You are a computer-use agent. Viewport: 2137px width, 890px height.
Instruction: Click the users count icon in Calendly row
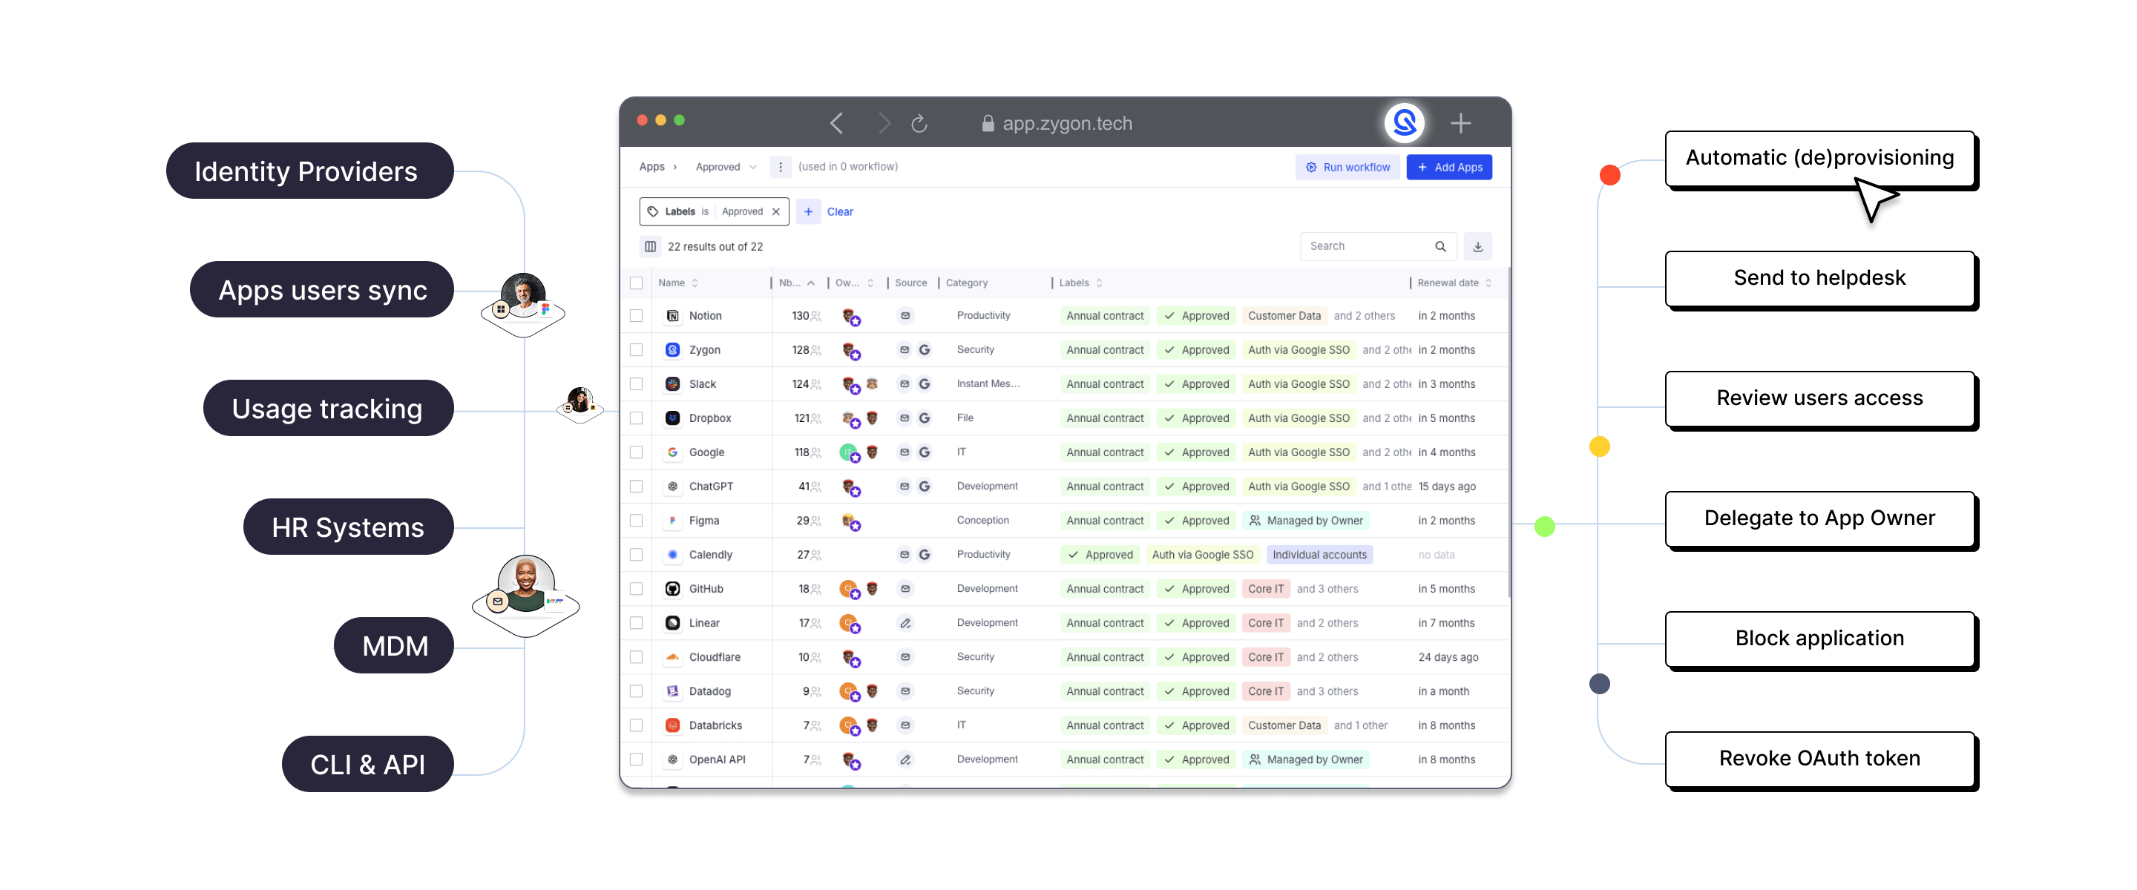[x=815, y=555]
